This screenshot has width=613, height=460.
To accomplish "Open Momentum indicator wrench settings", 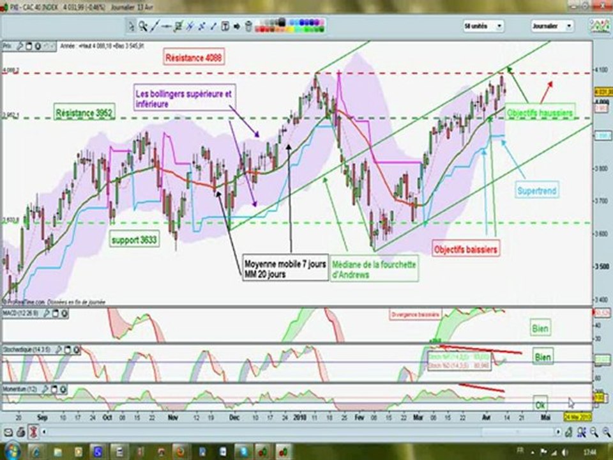I will tap(45, 389).
